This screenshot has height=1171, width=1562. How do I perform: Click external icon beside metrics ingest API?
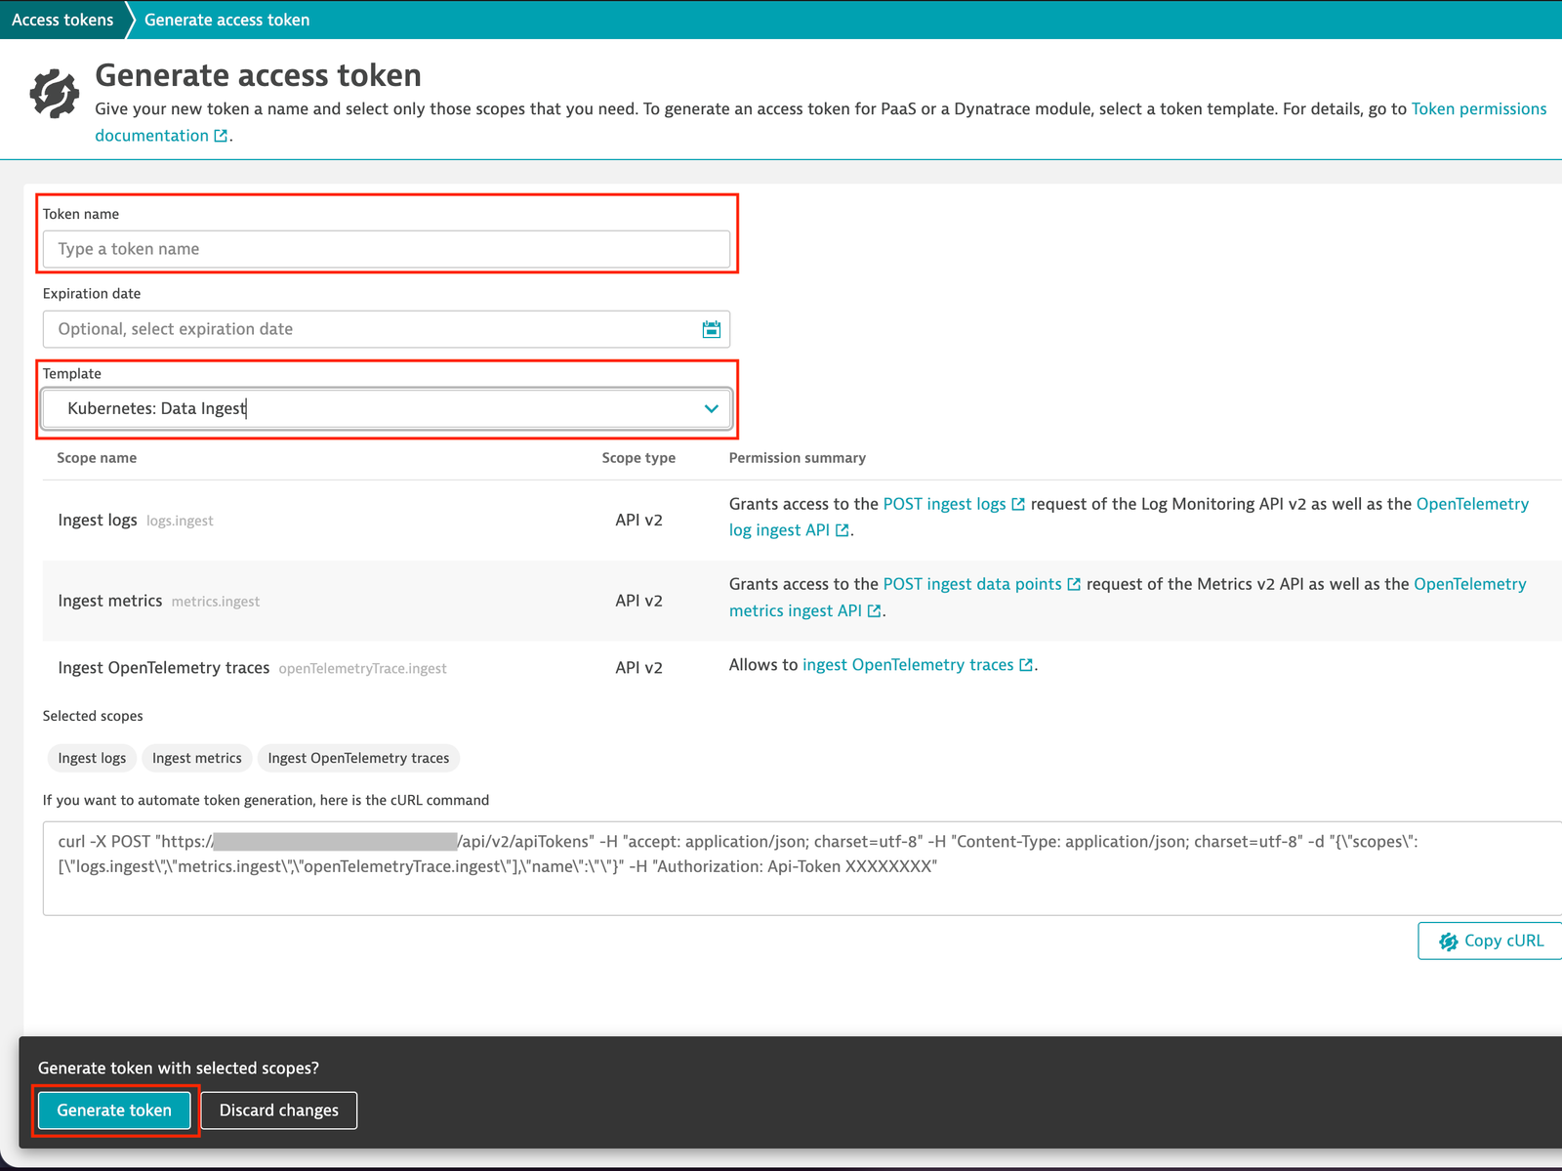click(x=875, y=610)
